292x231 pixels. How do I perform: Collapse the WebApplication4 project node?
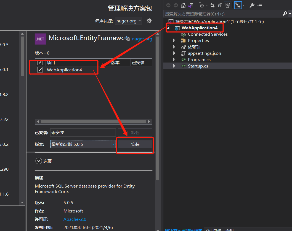(169, 28)
